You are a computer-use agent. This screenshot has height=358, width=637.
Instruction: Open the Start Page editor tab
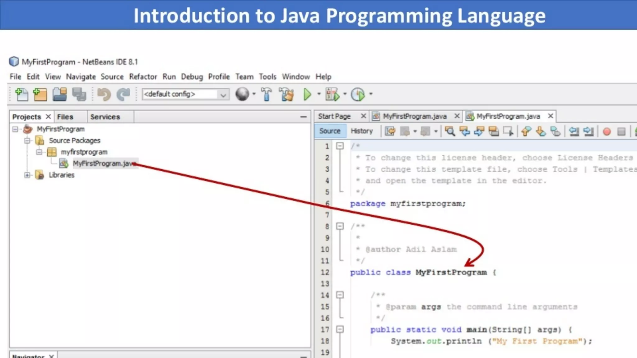pyautogui.click(x=334, y=116)
